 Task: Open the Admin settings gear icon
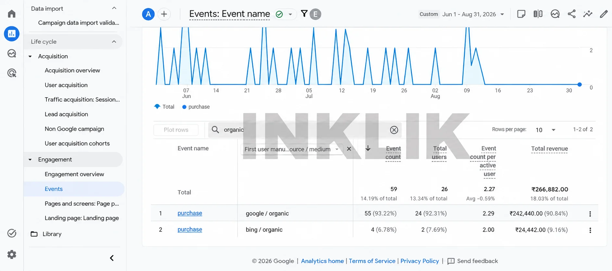12,254
